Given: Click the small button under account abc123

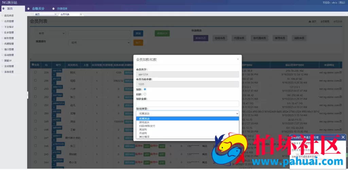Looking at the screenshot, I should [54, 83].
